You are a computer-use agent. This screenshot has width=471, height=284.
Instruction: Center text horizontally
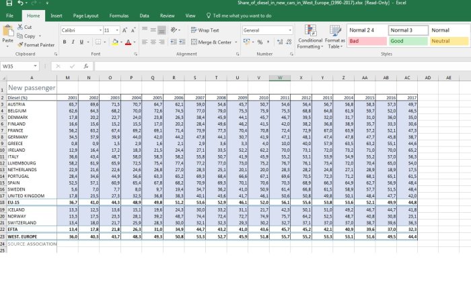[153, 42]
